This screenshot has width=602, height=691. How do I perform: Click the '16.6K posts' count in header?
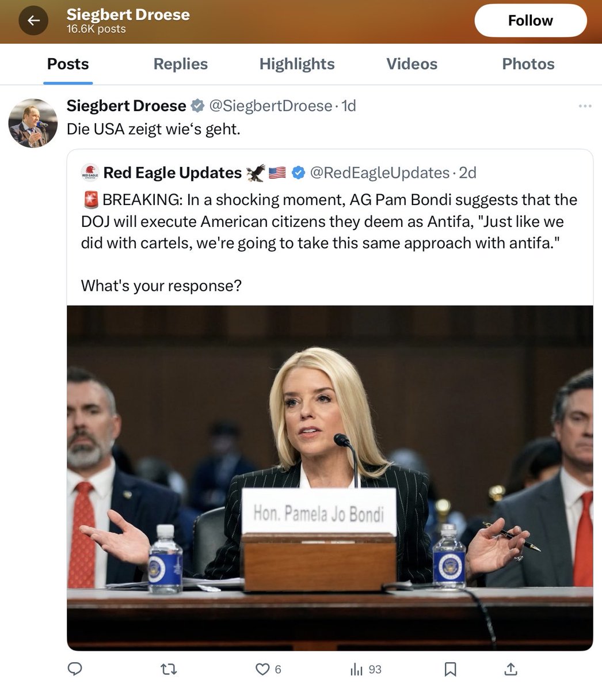click(96, 29)
